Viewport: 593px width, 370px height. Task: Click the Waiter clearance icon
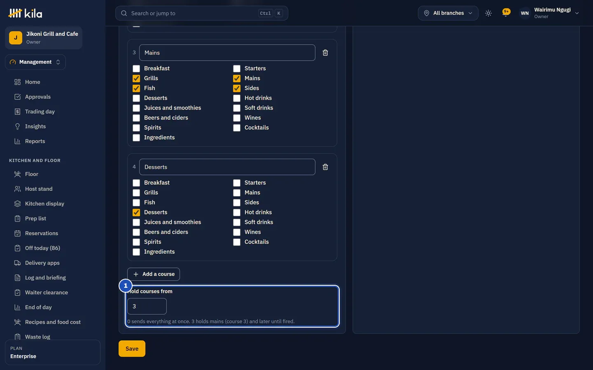click(x=17, y=292)
